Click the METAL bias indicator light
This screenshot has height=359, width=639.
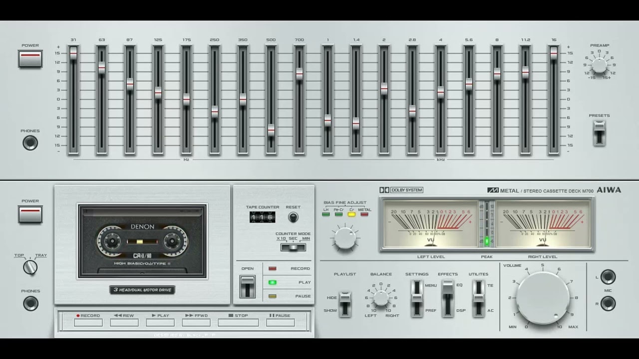[x=364, y=214]
